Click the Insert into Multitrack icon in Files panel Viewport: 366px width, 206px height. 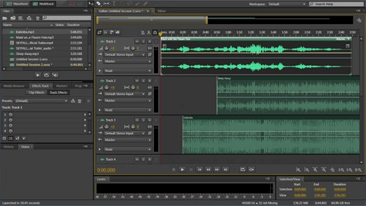coord(29,18)
